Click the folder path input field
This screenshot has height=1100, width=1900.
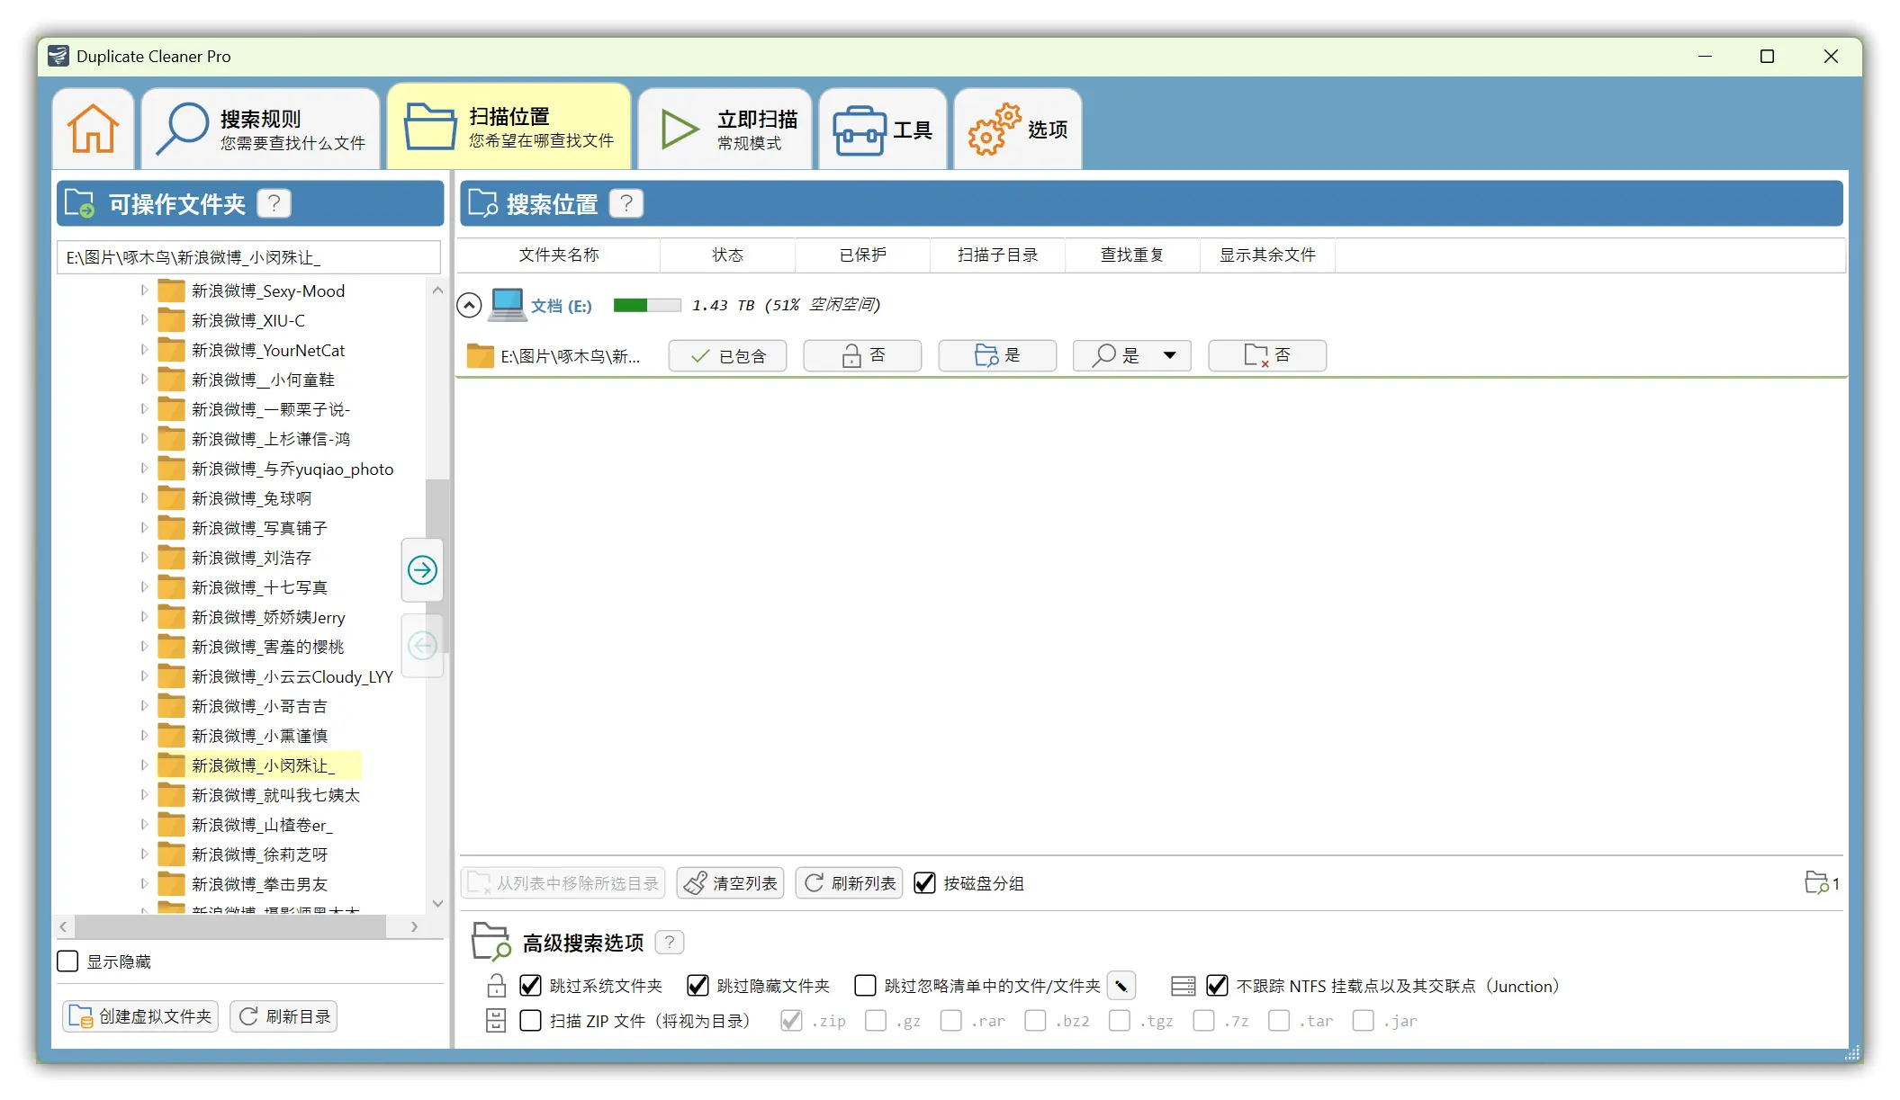[x=248, y=257]
